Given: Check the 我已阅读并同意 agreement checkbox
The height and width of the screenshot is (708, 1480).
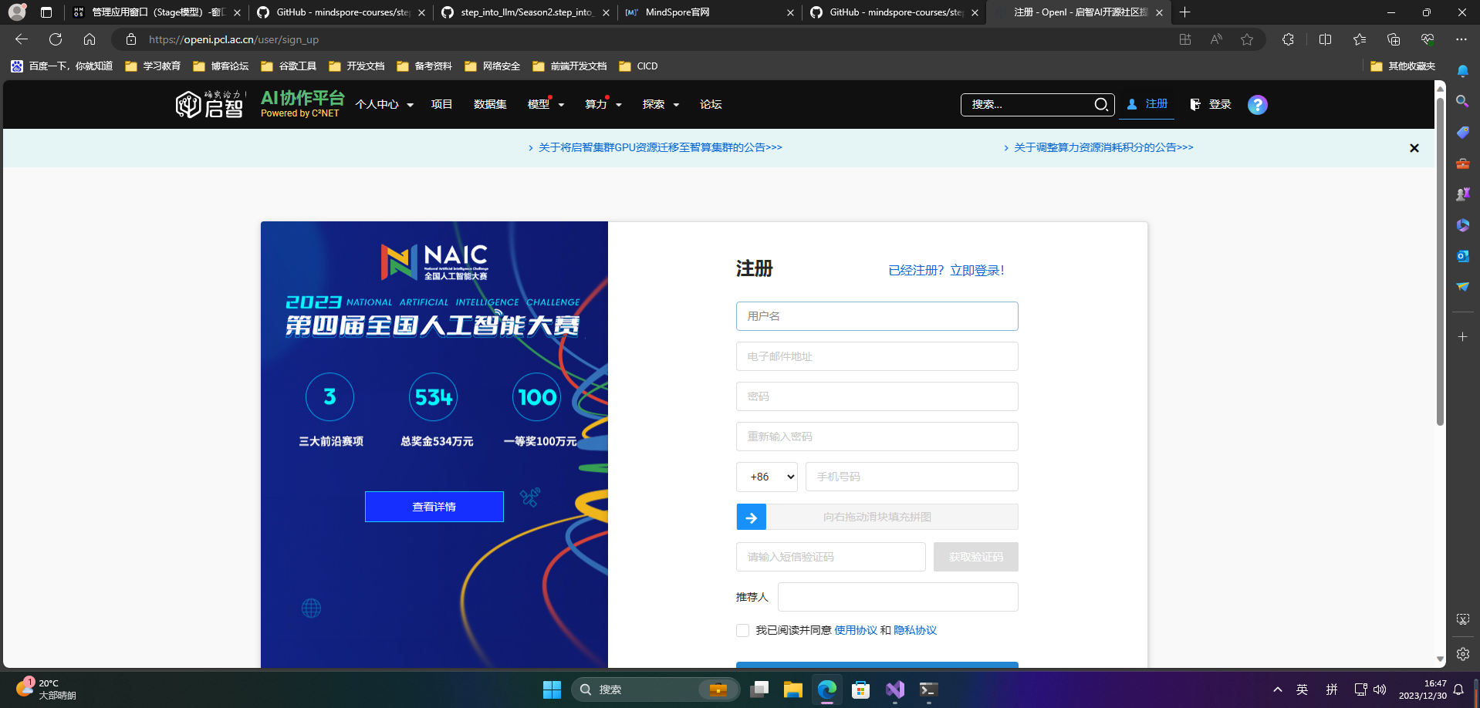Looking at the screenshot, I should 742,630.
